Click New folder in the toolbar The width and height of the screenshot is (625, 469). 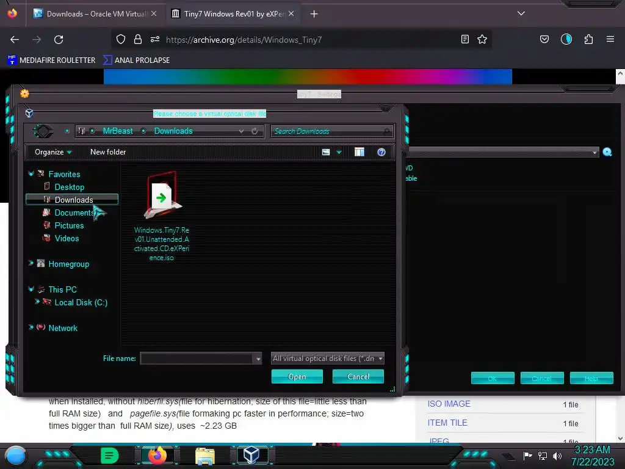coord(108,152)
